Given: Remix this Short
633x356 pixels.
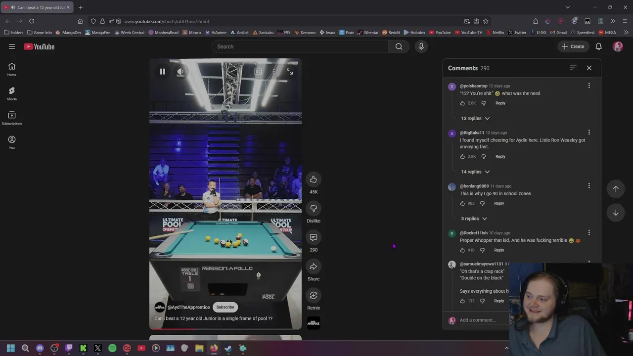Looking at the screenshot, I should [314, 295].
